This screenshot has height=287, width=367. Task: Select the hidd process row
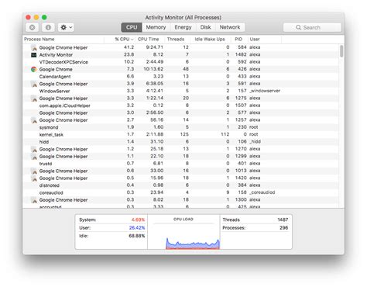pyautogui.click(x=180, y=142)
